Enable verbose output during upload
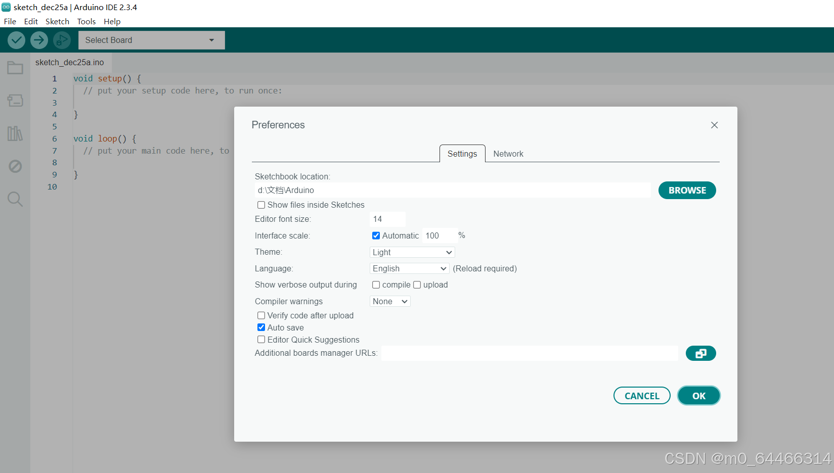The image size is (834, 473). [x=417, y=285]
